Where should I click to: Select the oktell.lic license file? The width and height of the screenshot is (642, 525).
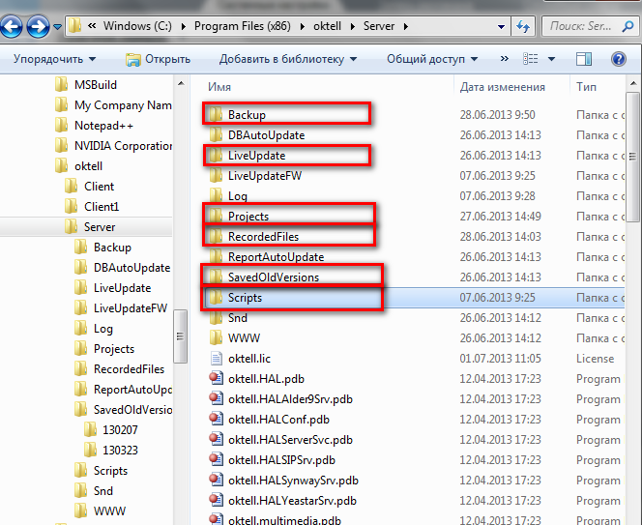[x=248, y=359]
